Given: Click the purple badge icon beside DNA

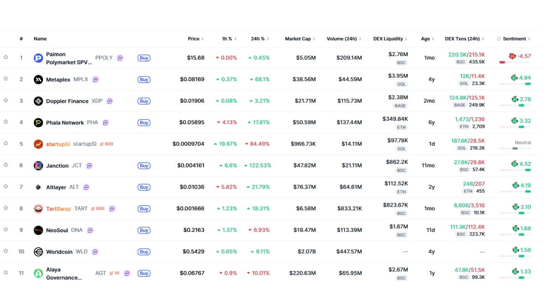Looking at the screenshot, I should (90, 230).
